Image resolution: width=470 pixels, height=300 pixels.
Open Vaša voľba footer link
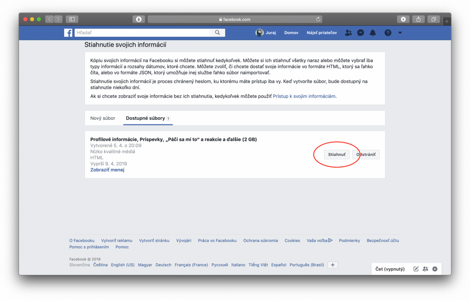click(x=320, y=241)
